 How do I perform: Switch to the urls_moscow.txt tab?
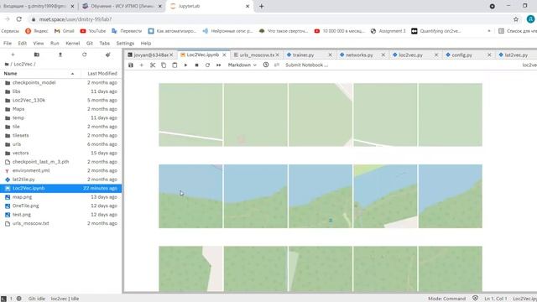(257, 55)
